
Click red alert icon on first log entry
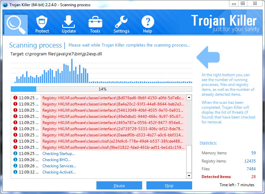pyautogui.click(x=15, y=98)
